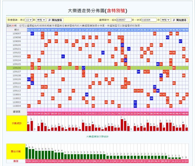Open the 大樂透獎號次群統計 link
The width and height of the screenshot is (195, 166).
pyautogui.click(x=97, y=137)
